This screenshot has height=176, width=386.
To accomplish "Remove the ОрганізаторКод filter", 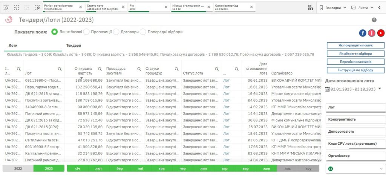I will point(251,7).
